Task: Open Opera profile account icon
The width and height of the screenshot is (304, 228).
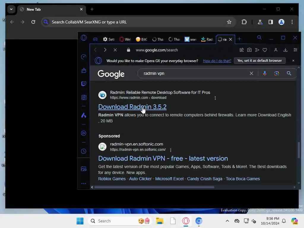Action: pos(276,50)
